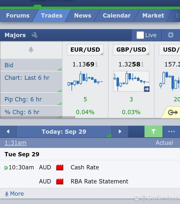Open the calendar filter funnel icon
Screen dimensions: 180x204
coord(153,131)
